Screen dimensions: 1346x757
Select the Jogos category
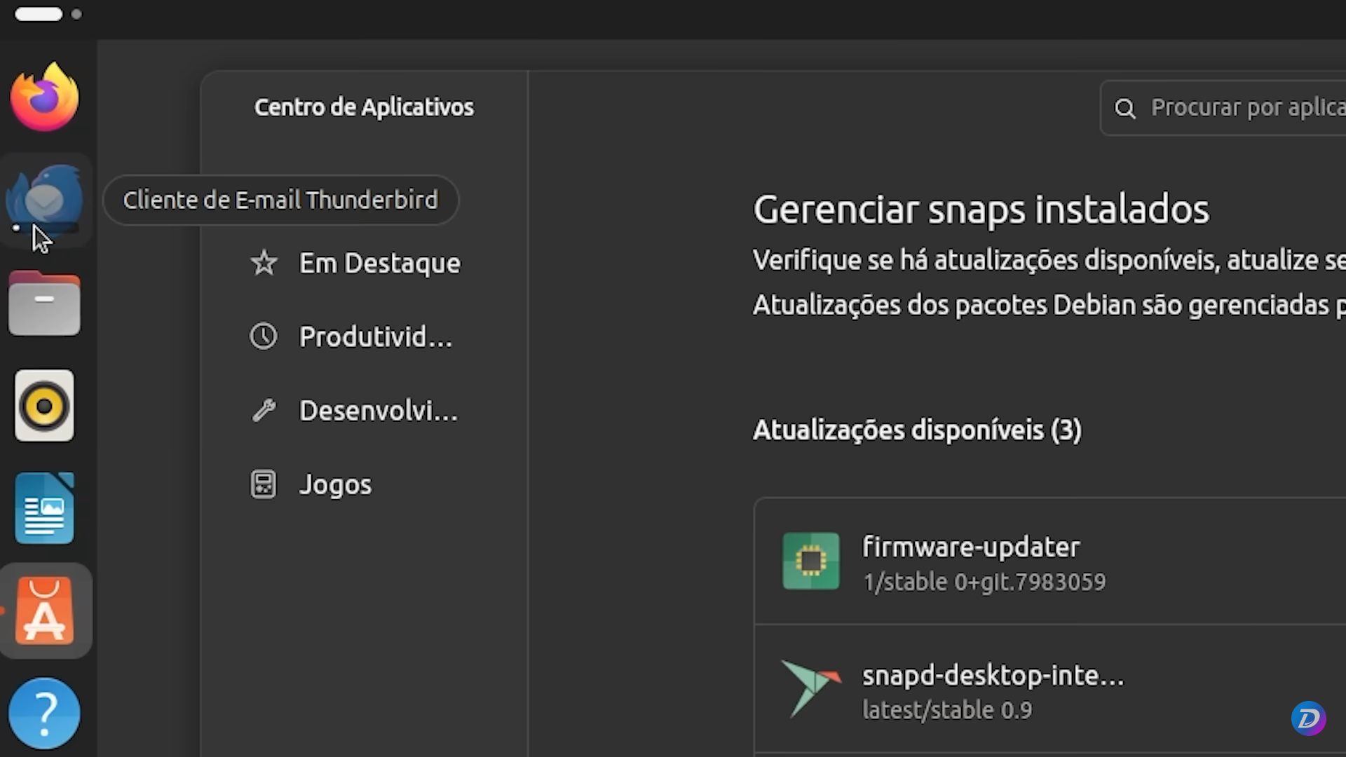click(x=335, y=484)
